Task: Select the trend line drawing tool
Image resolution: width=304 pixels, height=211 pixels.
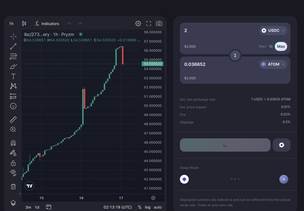Action: [x=13, y=46]
